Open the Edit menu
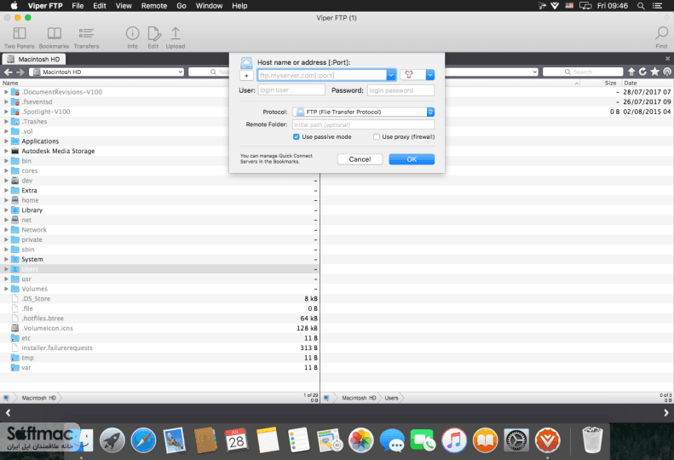Image resolution: width=674 pixels, height=460 pixels. click(x=100, y=6)
